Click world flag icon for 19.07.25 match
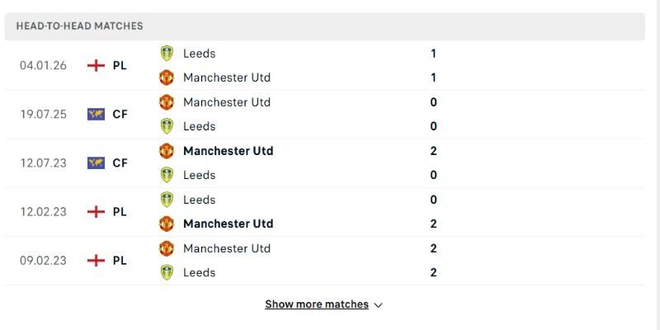The width and height of the screenshot is (660, 330). [96, 114]
